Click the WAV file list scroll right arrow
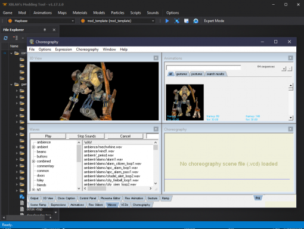The height and width of the screenshot is (229, 304). [151, 188]
